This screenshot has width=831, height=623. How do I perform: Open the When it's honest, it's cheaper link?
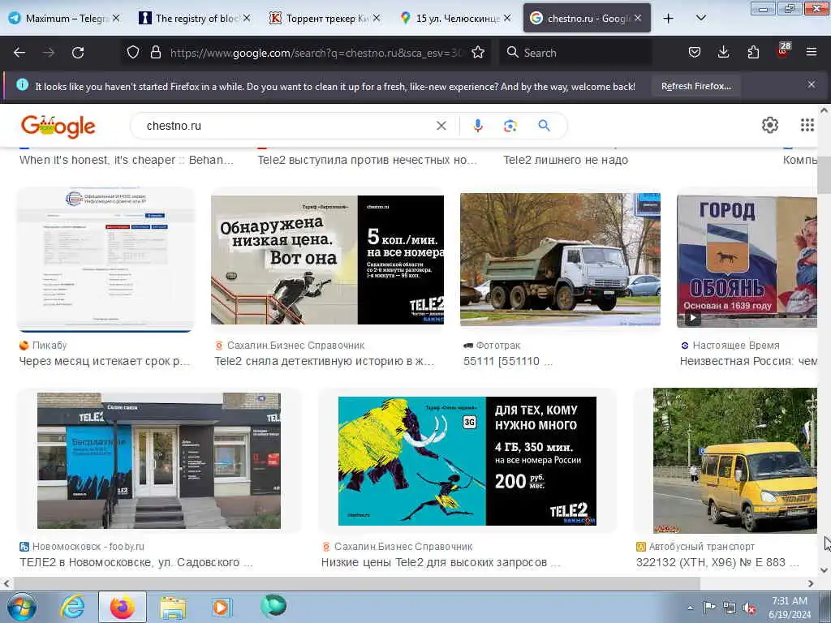click(x=126, y=160)
